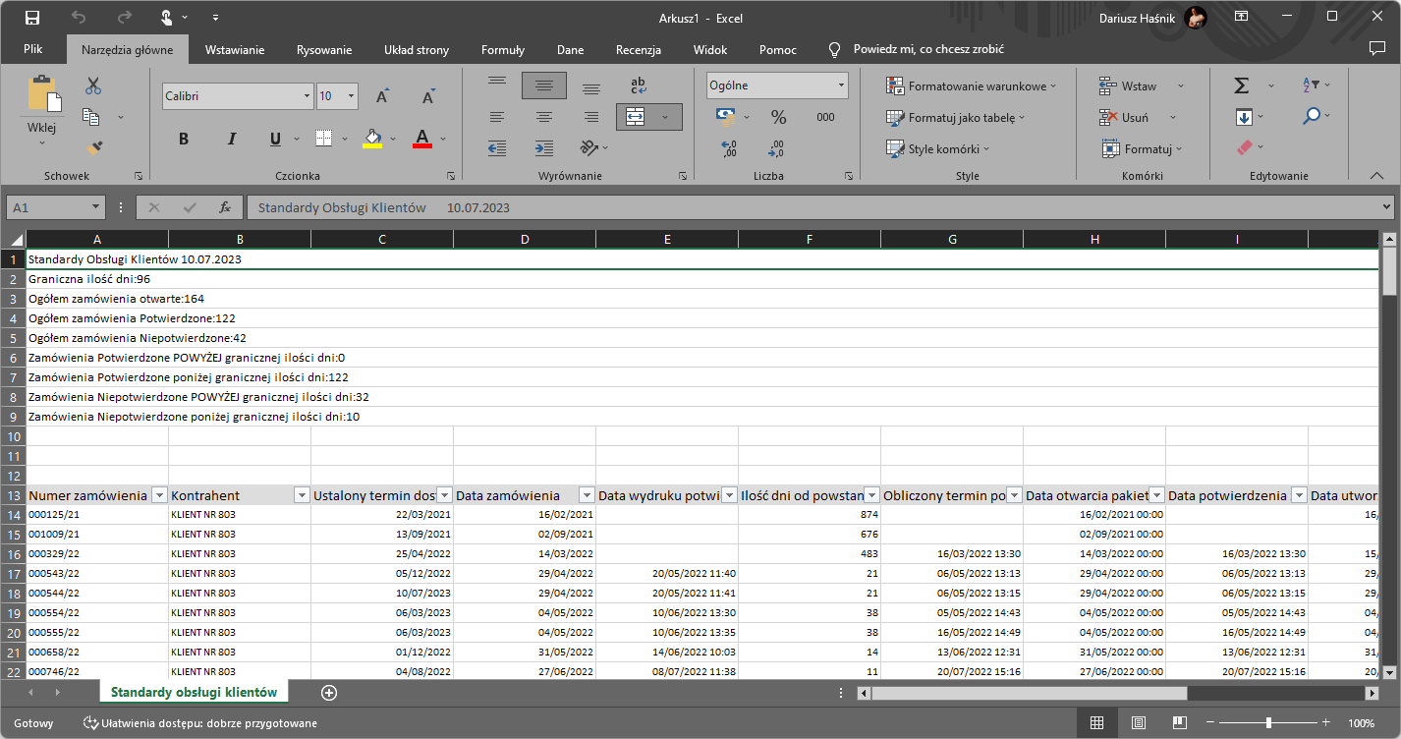Click the Cut scissors icon
This screenshot has height=739, width=1401.
[x=93, y=86]
